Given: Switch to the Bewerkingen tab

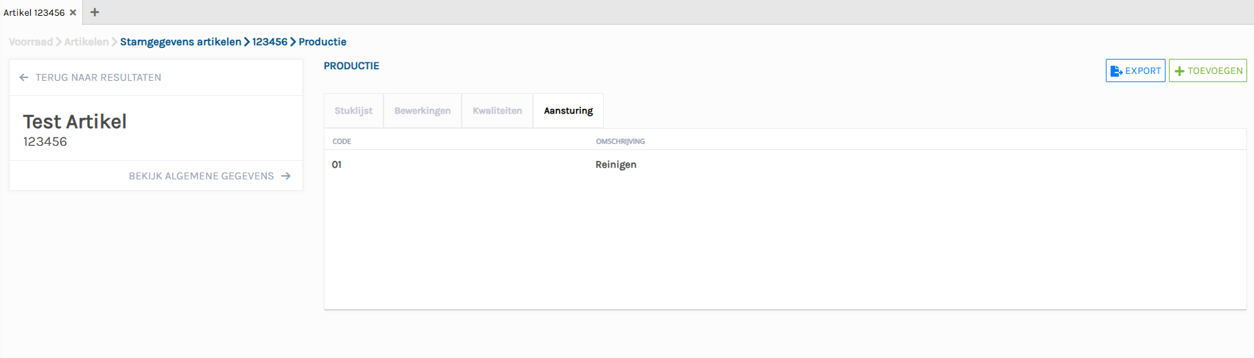Looking at the screenshot, I should click(423, 111).
